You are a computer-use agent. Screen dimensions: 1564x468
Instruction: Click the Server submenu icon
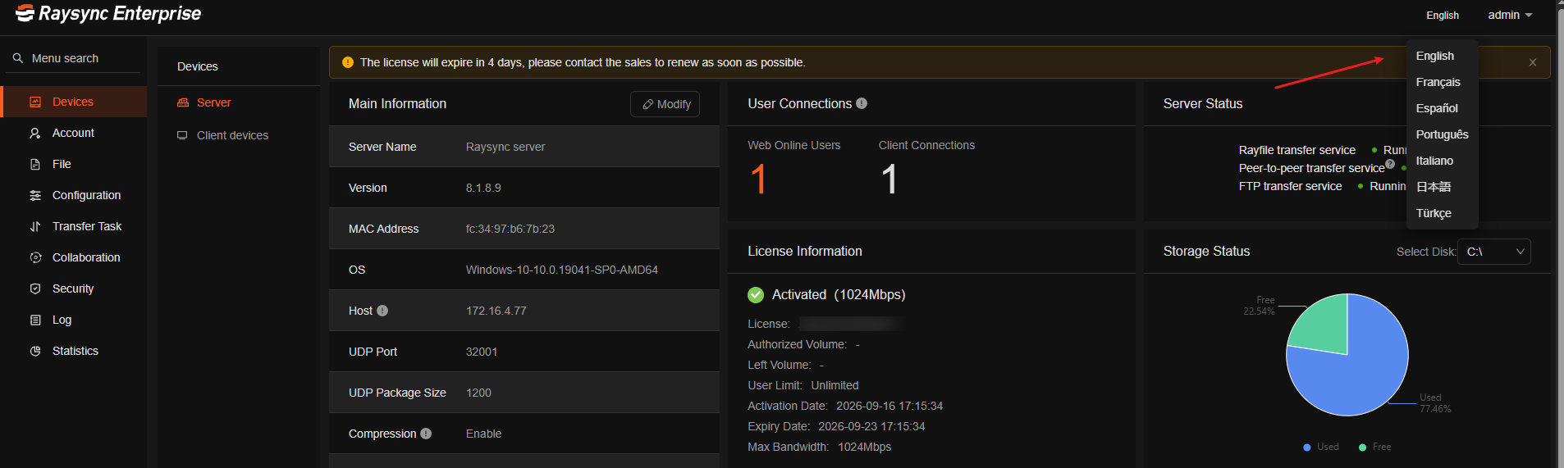[x=183, y=102]
